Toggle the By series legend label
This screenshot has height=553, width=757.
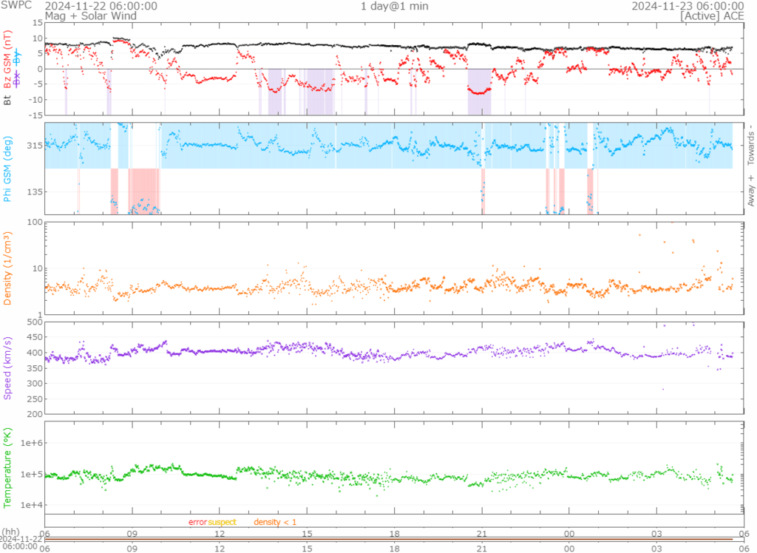point(18,55)
